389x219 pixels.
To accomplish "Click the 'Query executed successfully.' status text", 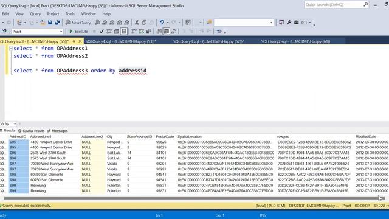I will [x=27, y=206].
